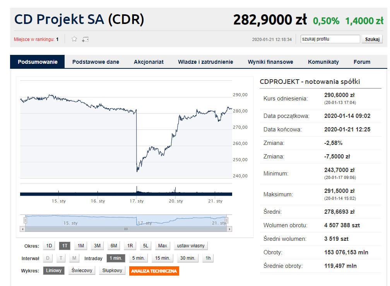Open the Akcjonariat tab
Screen dimensions: 390x286
click(149, 62)
